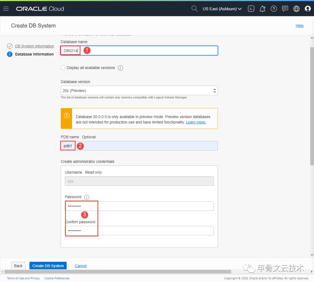Image resolution: width=314 pixels, height=282 pixels.
Task: Focus the PDB name field
Action: (x=139, y=146)
